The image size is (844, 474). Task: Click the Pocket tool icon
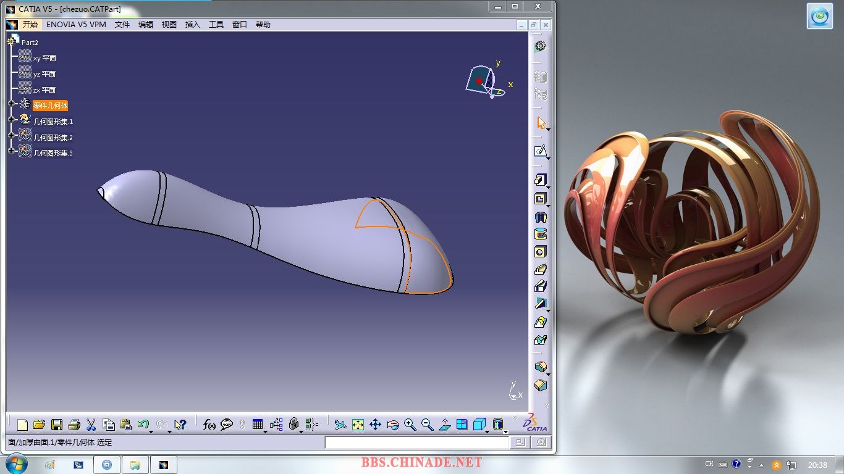(540, 199)
